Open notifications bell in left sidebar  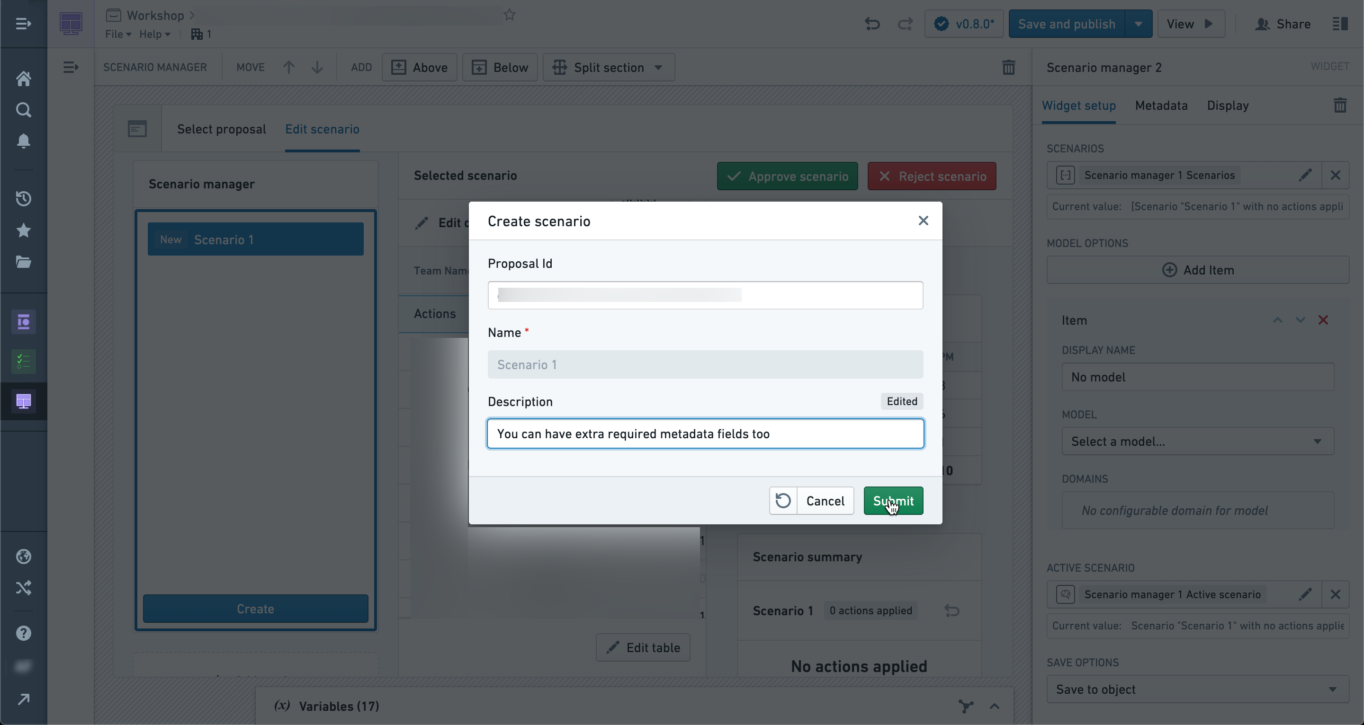[23, 141]
